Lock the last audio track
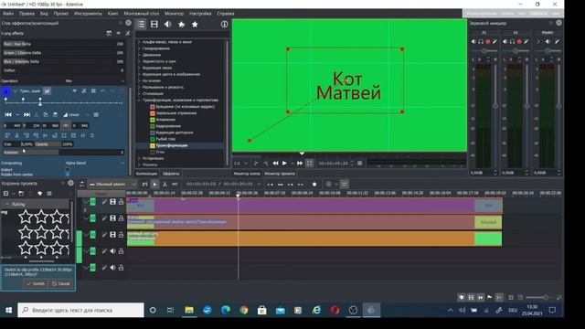 (x=121, y=268)
